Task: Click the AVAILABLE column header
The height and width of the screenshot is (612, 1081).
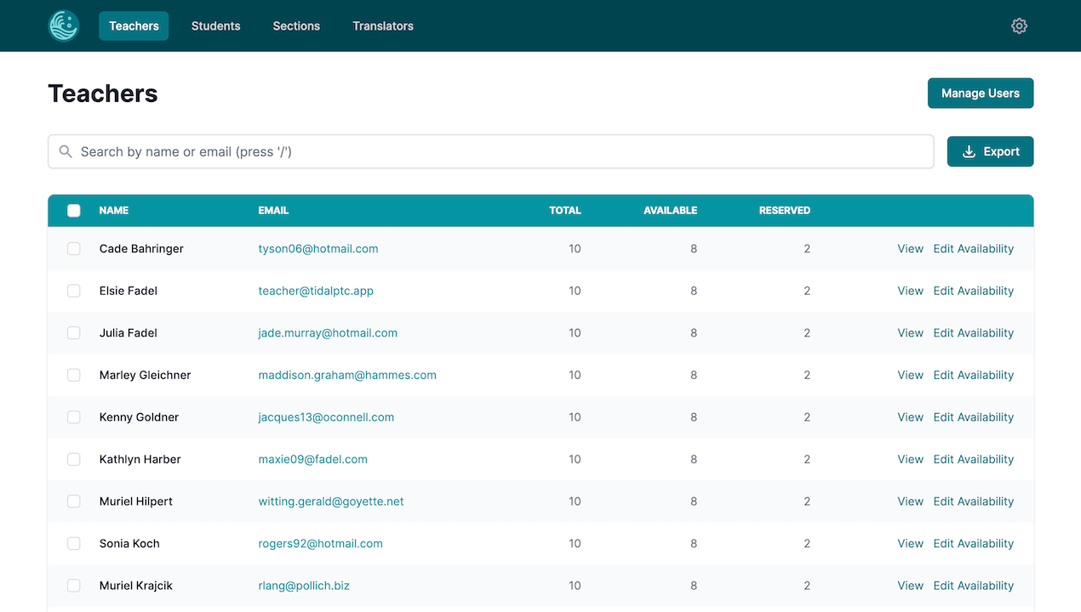Action: (x=670, y=210)
